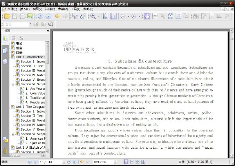Show the Pages thumbnail panel
This screenshot has width=235, height=166.
click(x=5, y=51)
